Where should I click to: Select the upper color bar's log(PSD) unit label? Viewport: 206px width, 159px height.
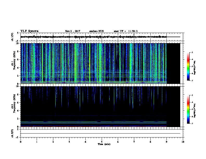tap(195, 68)
